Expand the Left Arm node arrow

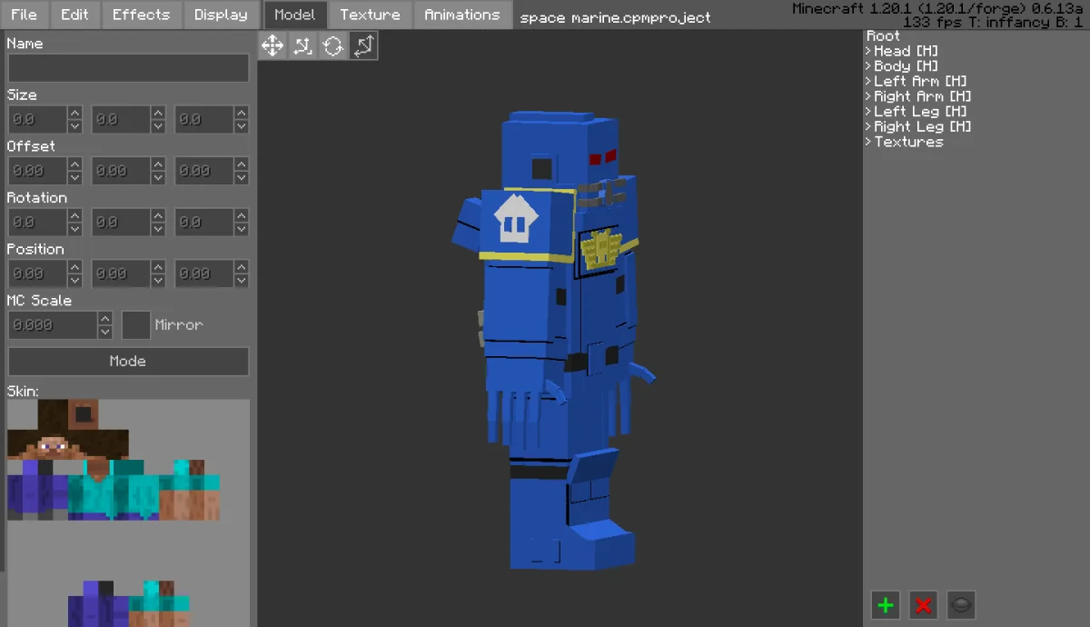point(868,81)
